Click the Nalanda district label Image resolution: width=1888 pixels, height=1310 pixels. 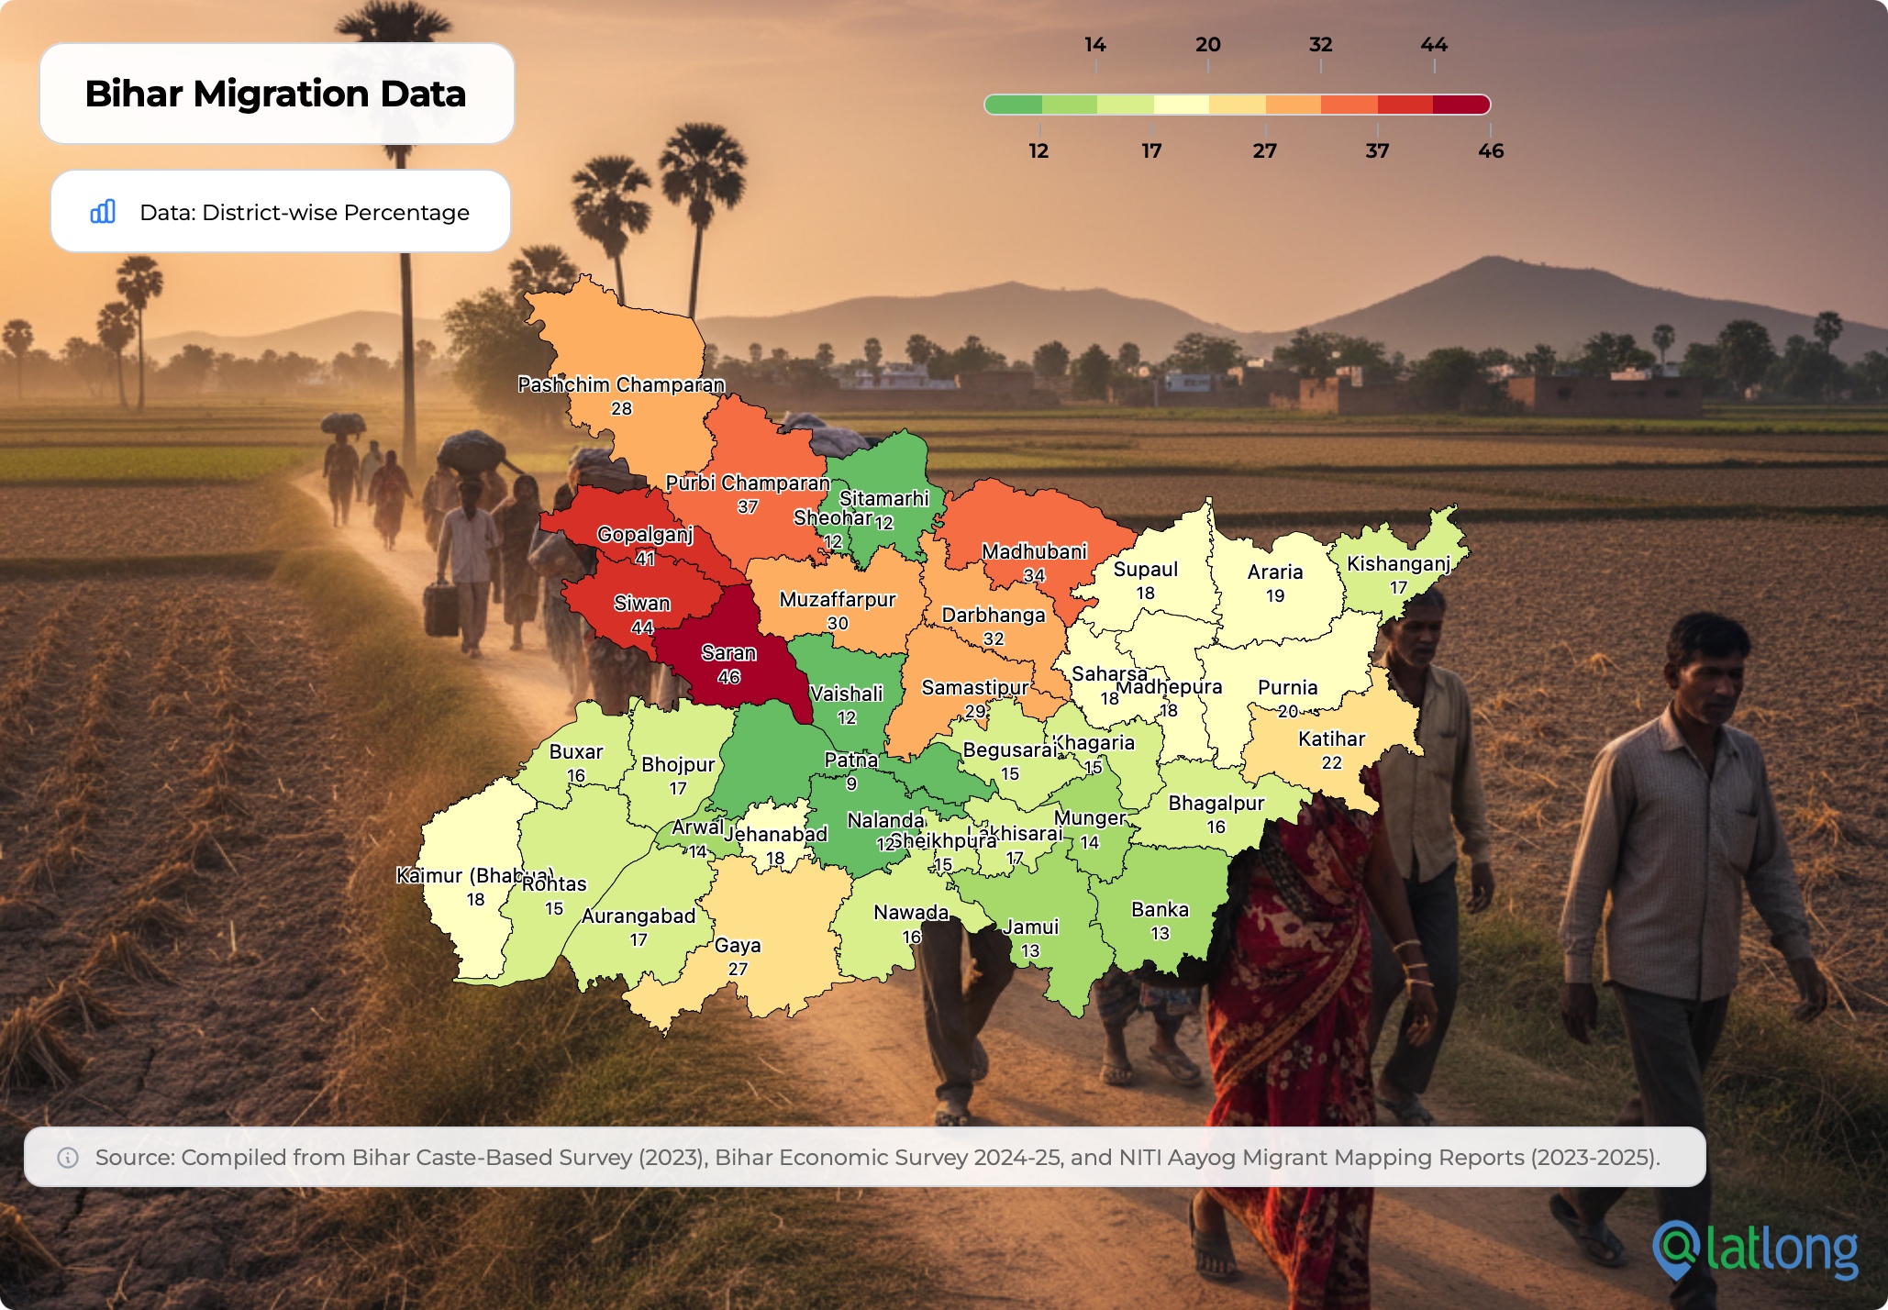point(886,820)
